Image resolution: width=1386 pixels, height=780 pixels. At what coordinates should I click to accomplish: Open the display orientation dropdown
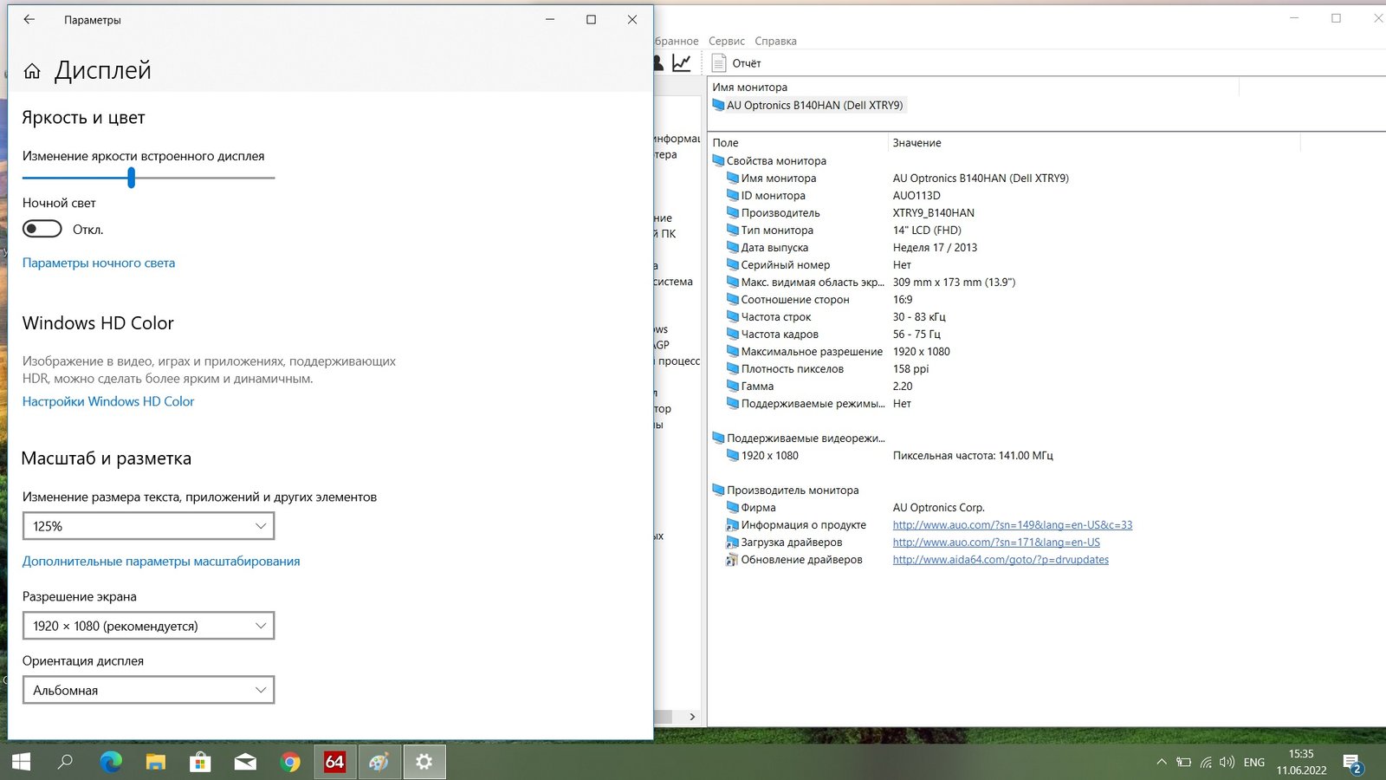pyautogui.click(x=148, y=690)
